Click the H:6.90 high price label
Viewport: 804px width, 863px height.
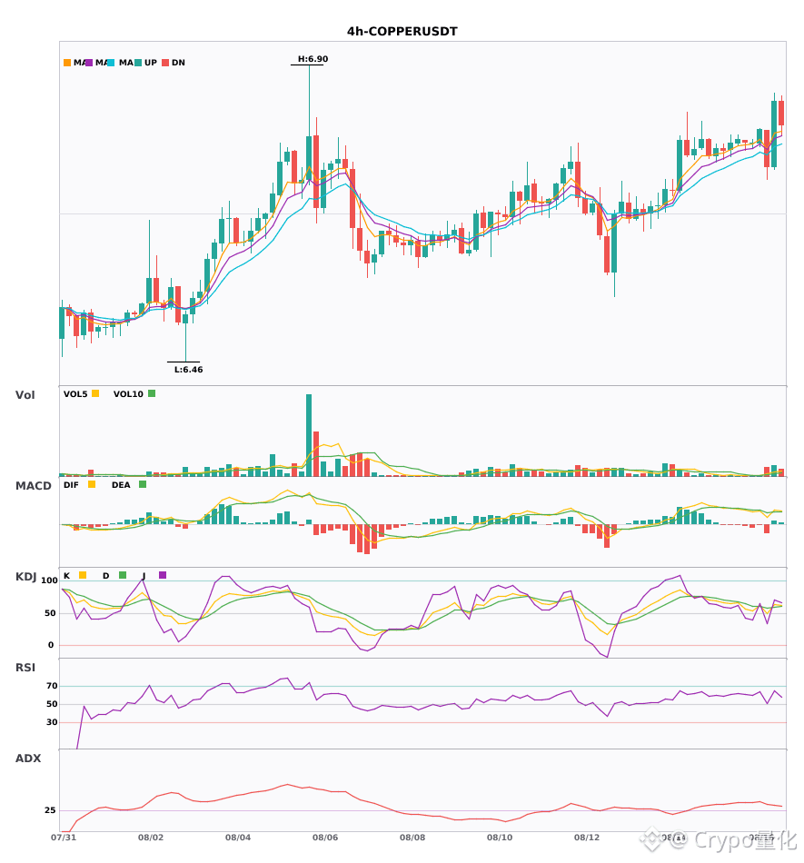click(x=313, y=59)
